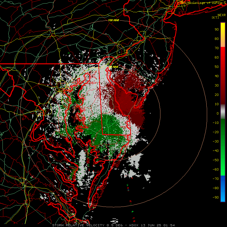The image size is (227, 227).
Task: Click the gray zero-velocity segment of color bar
Action: (x=223, y=112)
